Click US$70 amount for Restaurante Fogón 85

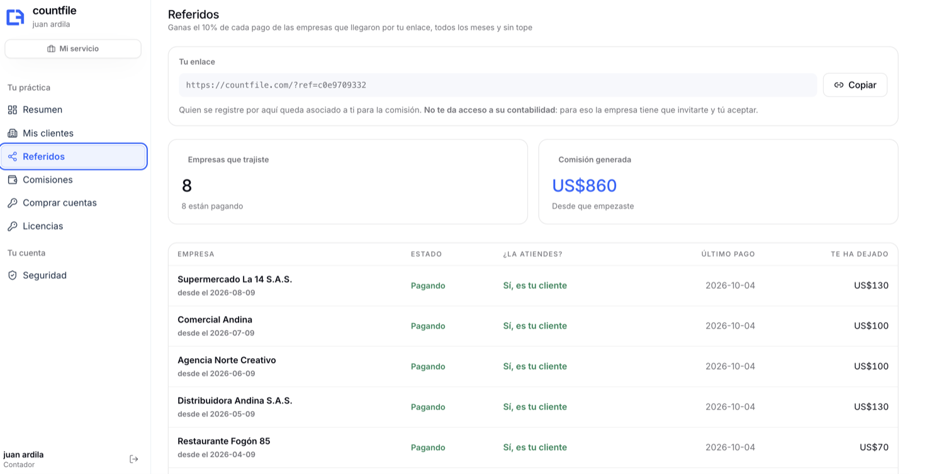pyautogui.click(x=874, y=448)
